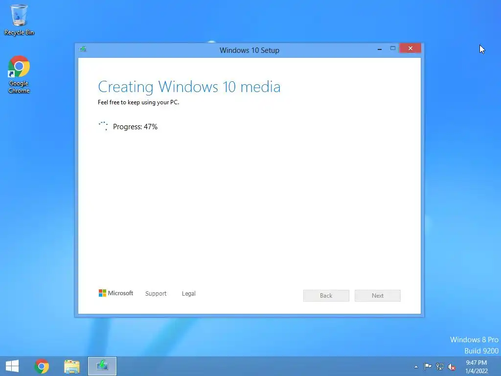Show hidden tray icons arrow

click(x=416, y=367)
